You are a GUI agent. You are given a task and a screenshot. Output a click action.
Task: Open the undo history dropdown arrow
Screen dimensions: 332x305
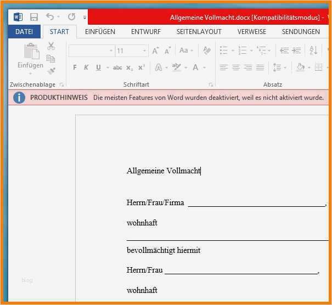pos(58,16)
